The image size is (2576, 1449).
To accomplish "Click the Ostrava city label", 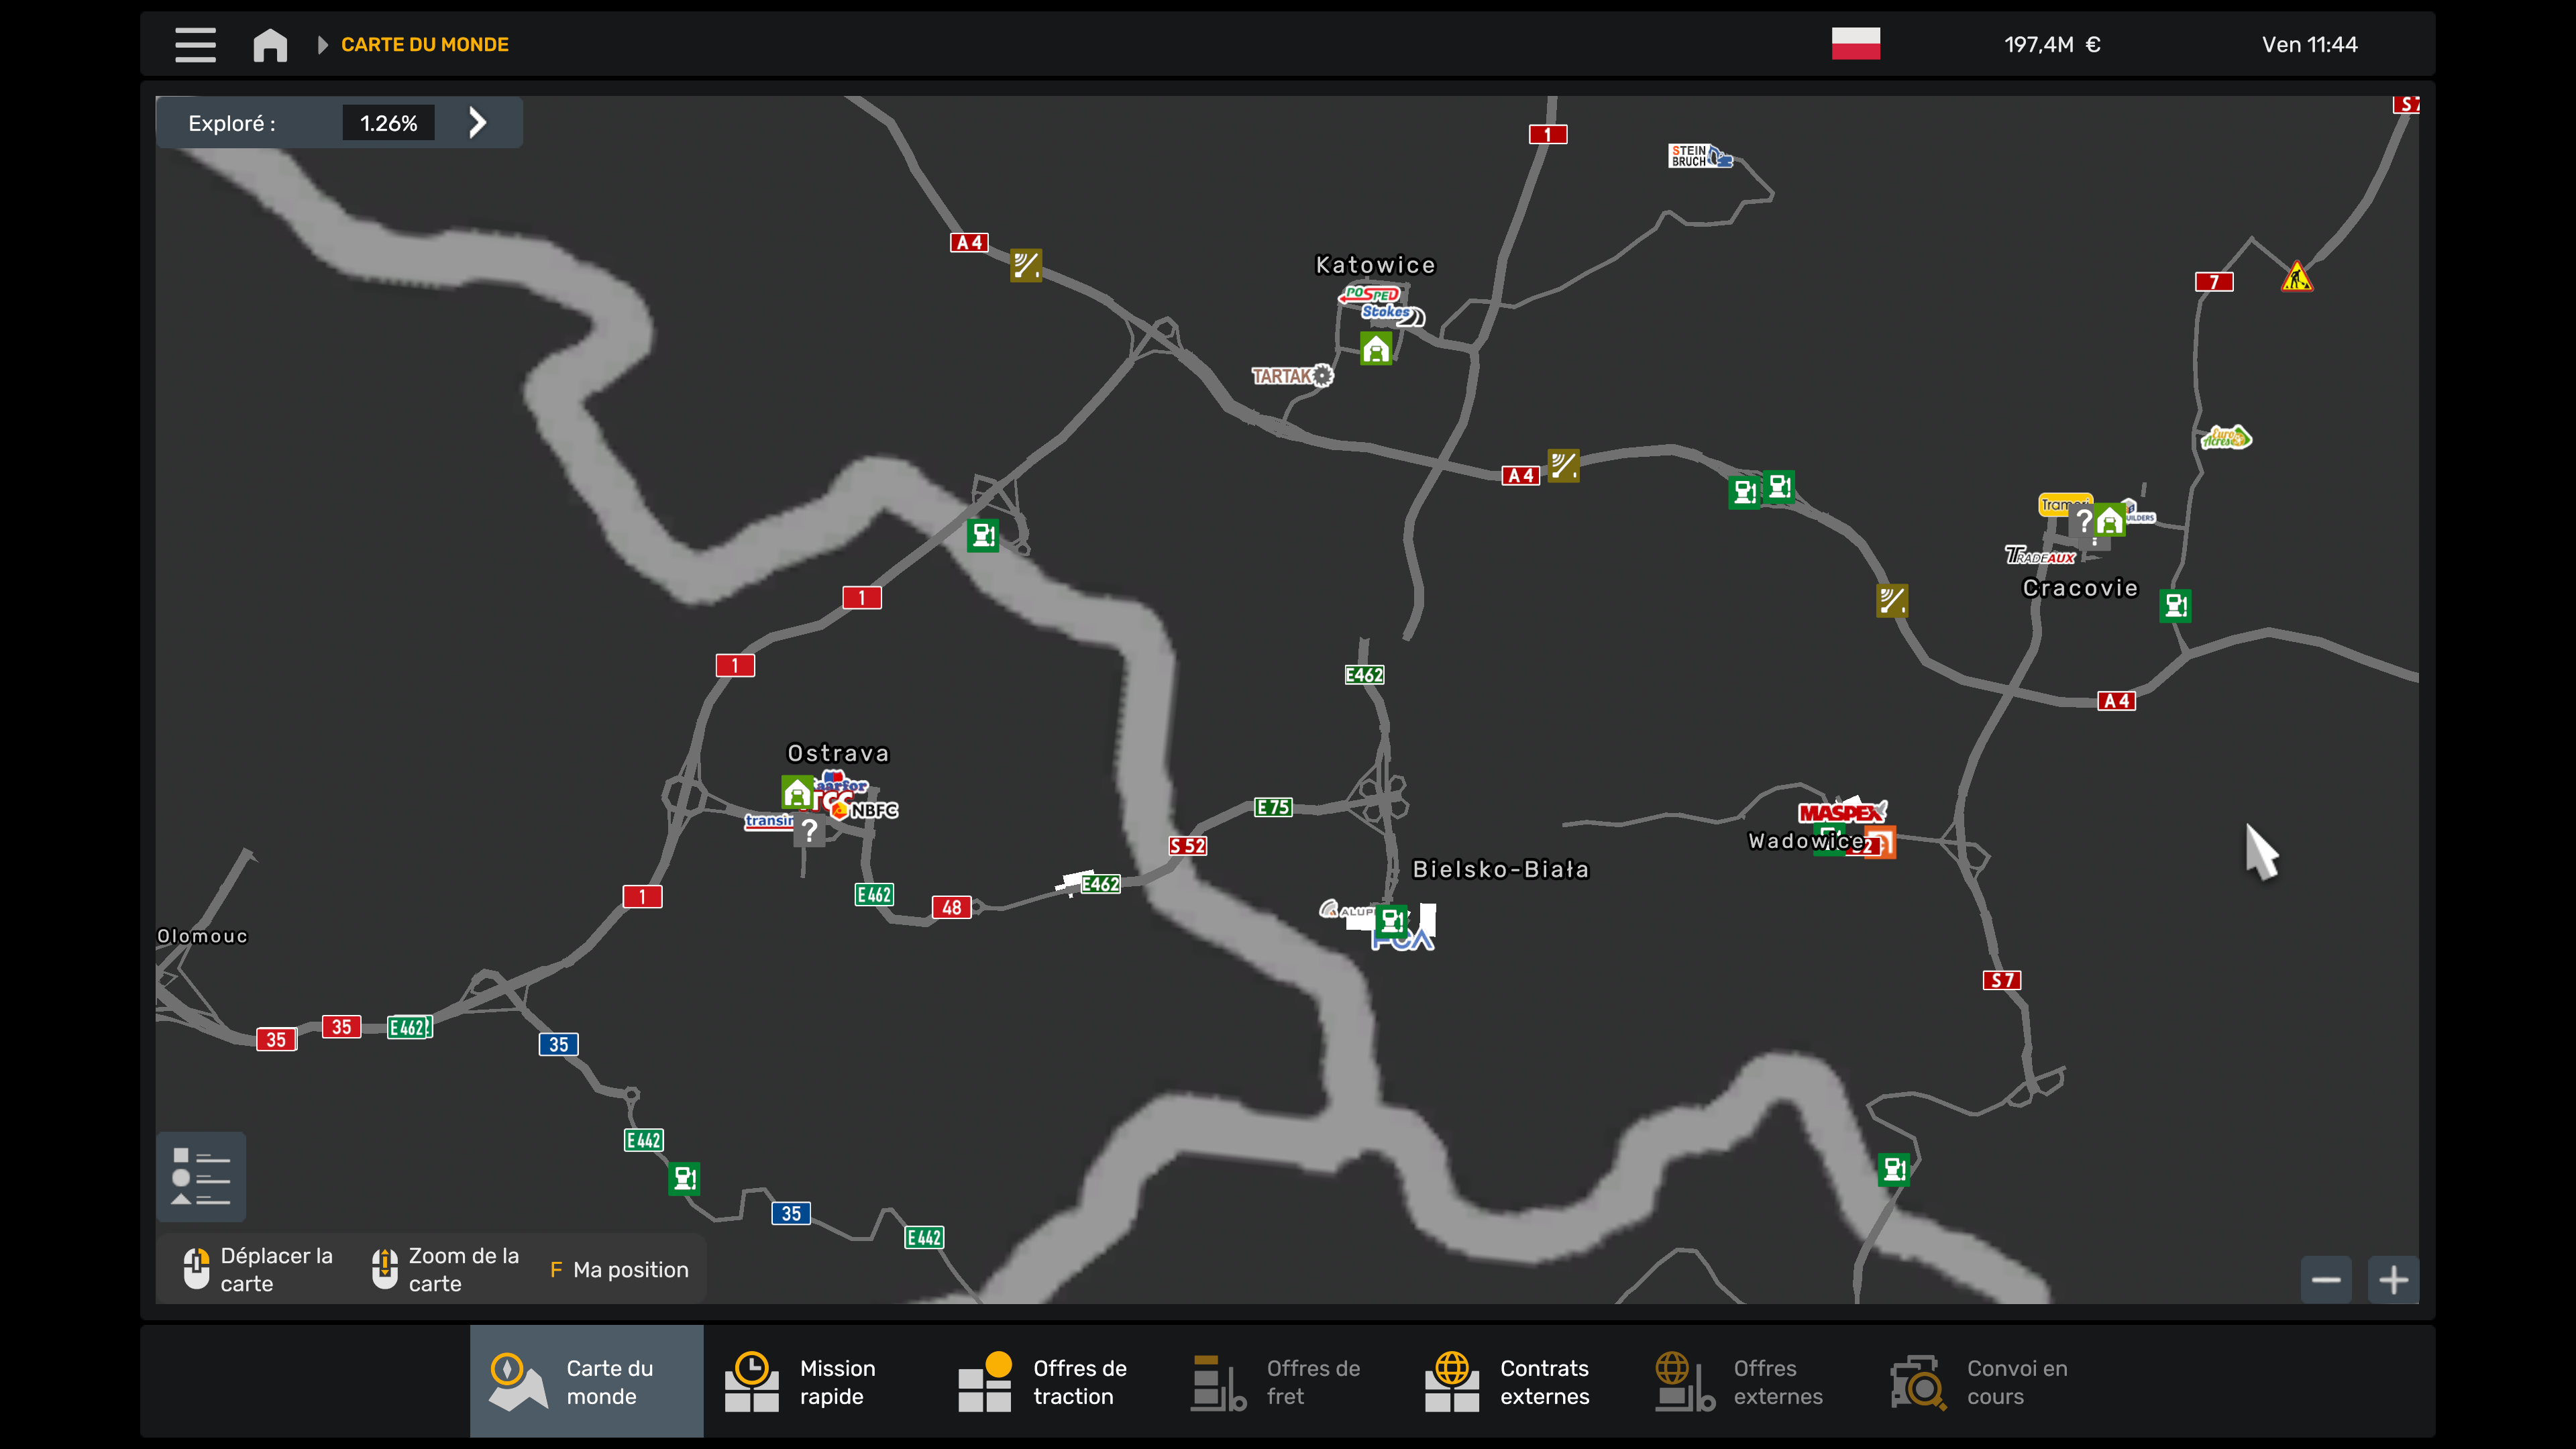I will point(838,753).
